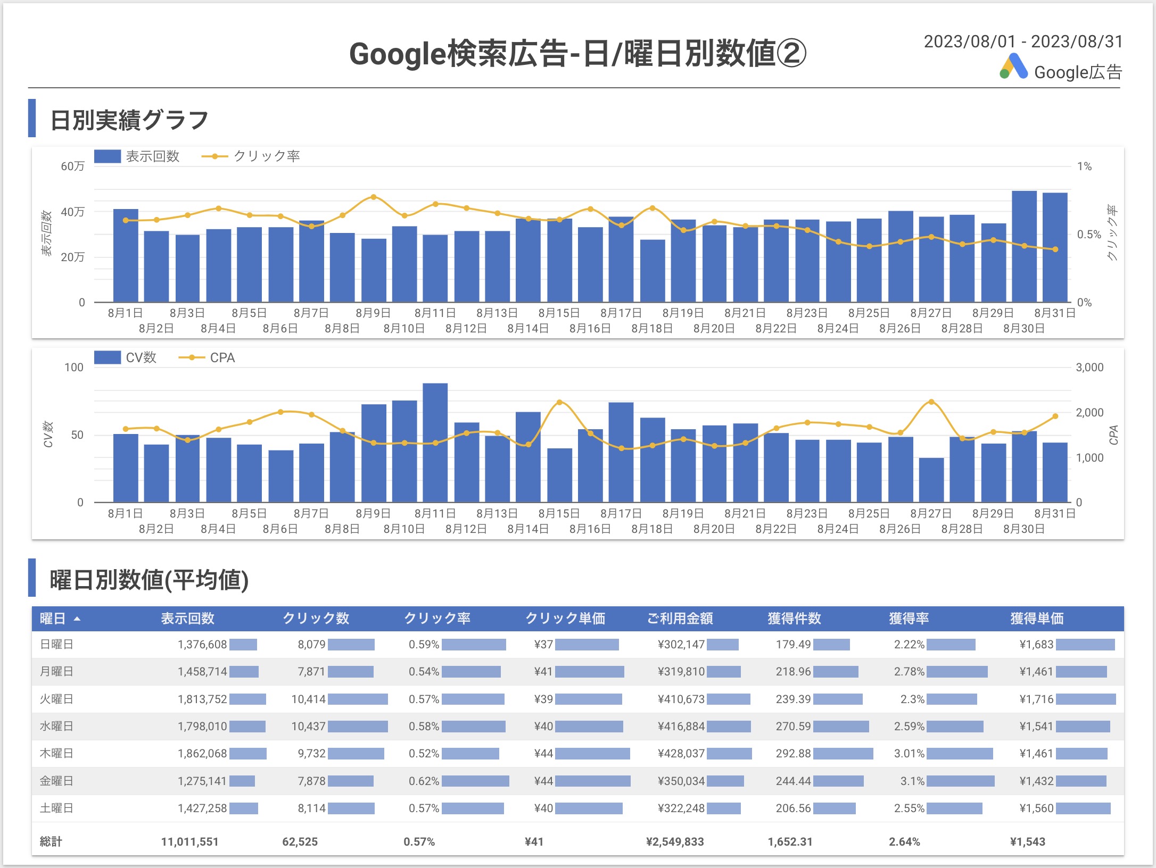Click the 曜日別数値(平均値) section heading
Screen dimensions: 1156x868
coord(150,580)
